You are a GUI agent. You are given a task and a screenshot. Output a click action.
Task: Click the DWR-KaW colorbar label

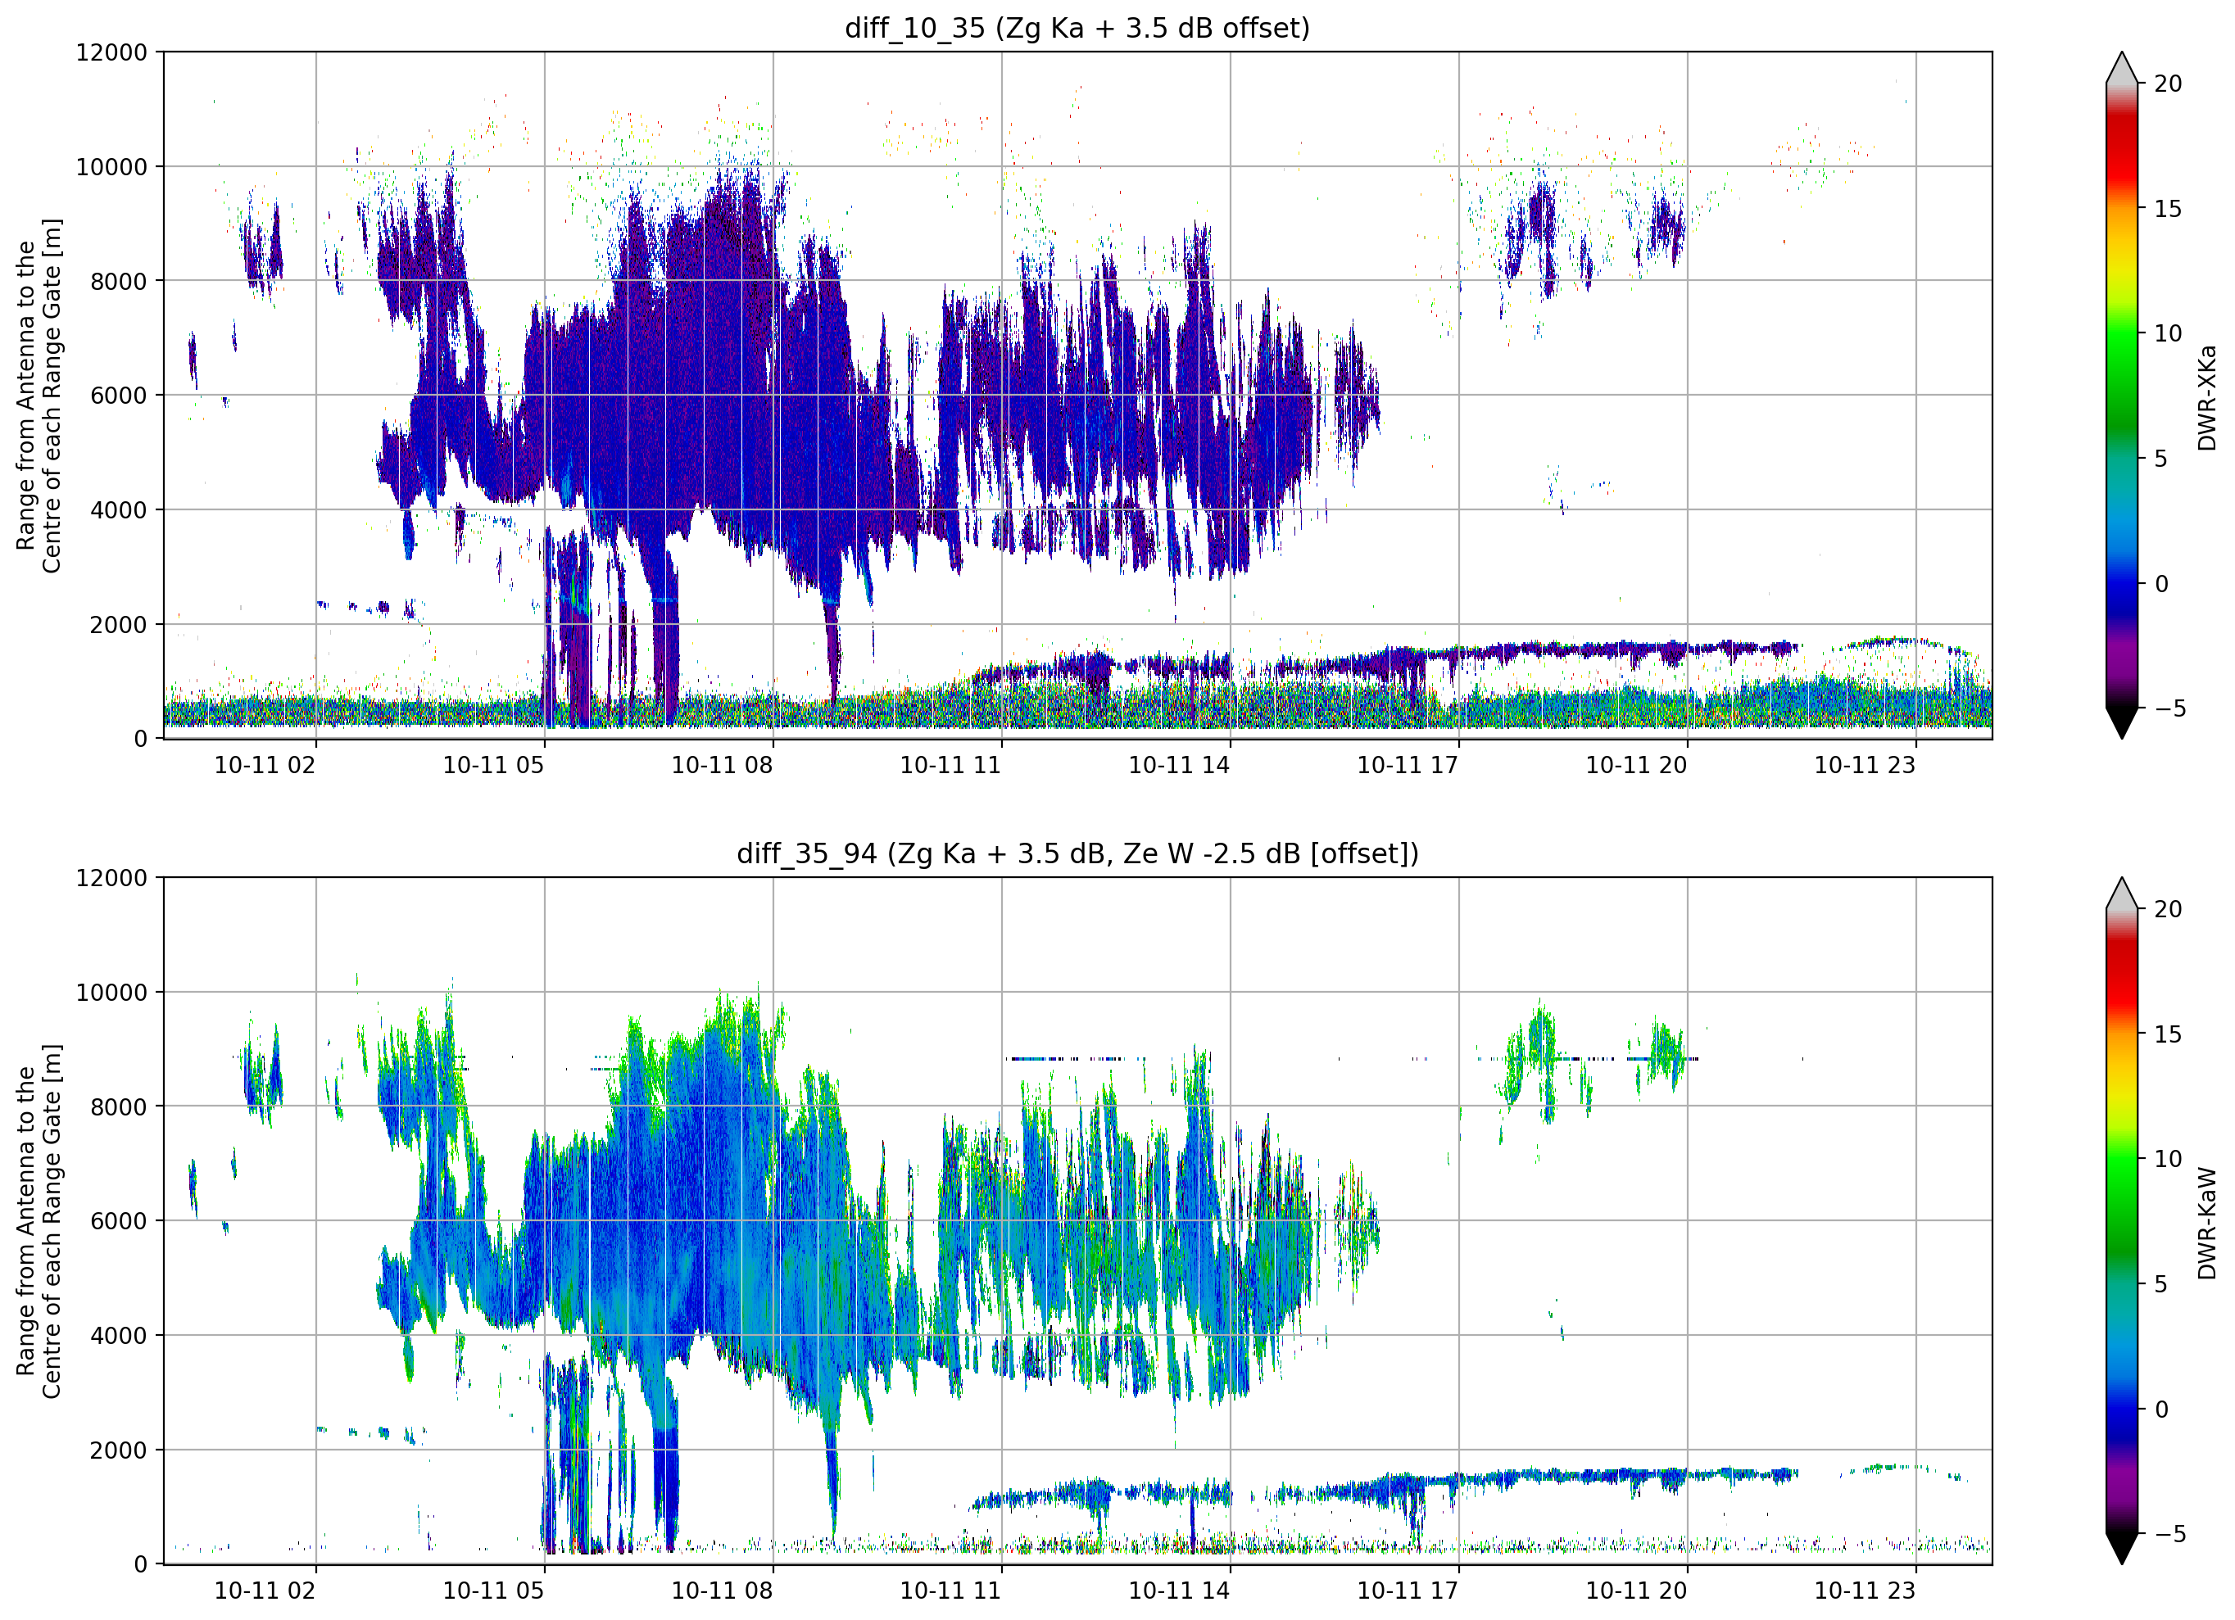pos(2206,1224)
